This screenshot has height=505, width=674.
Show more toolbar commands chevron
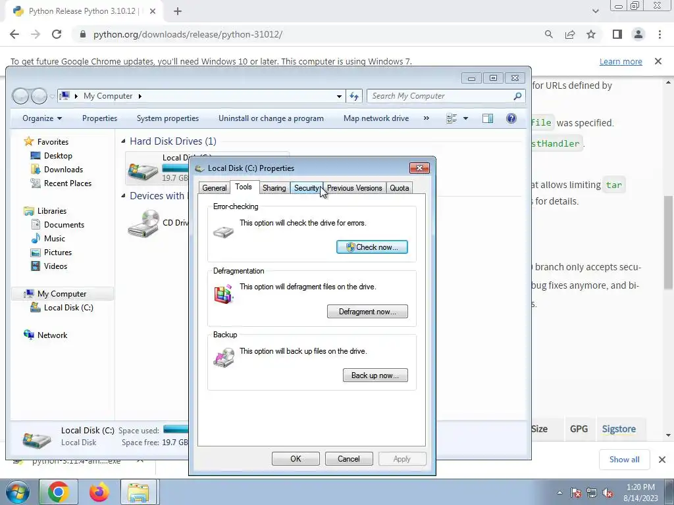(x=427, y=118)
